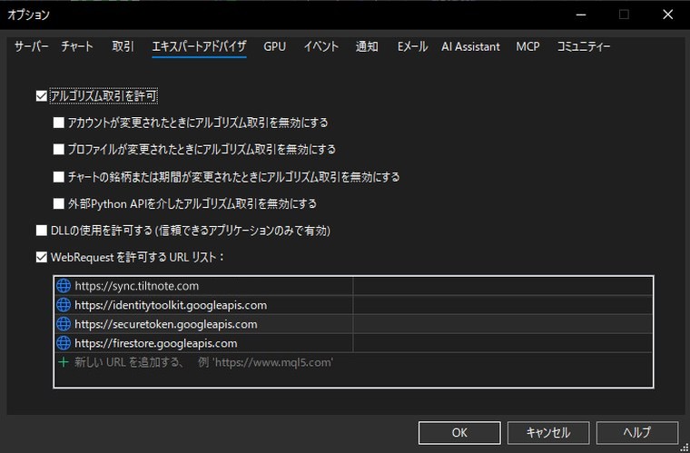Click globe icon beside sync.tiltnote.com

pyautogui.click(x=64, y=286)
